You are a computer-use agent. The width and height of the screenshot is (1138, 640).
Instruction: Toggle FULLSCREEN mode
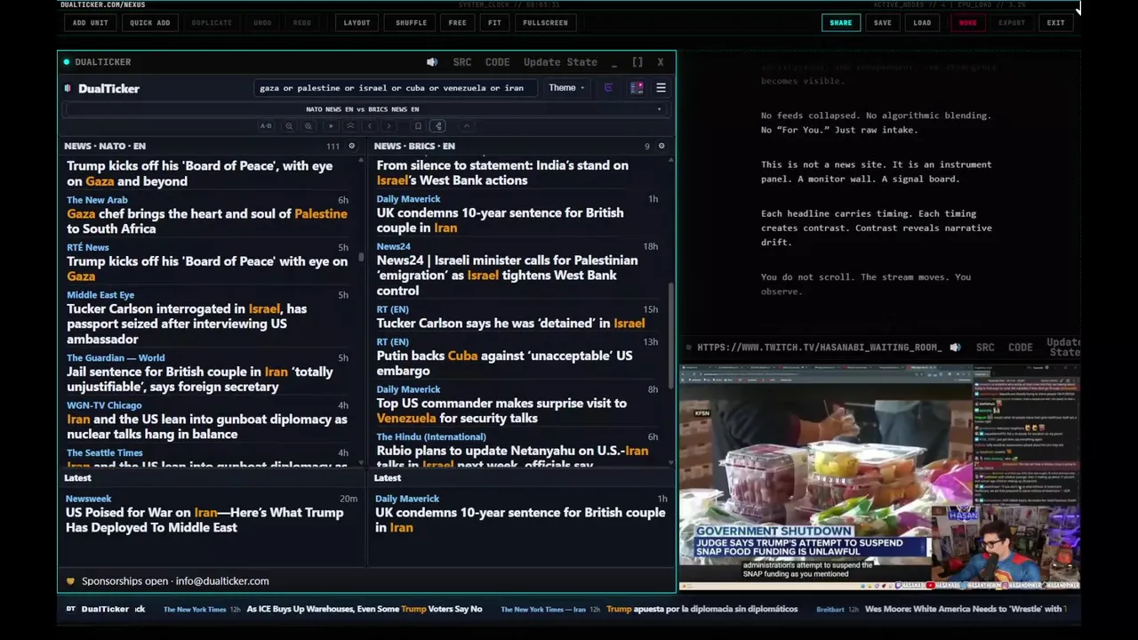(545, 22)
